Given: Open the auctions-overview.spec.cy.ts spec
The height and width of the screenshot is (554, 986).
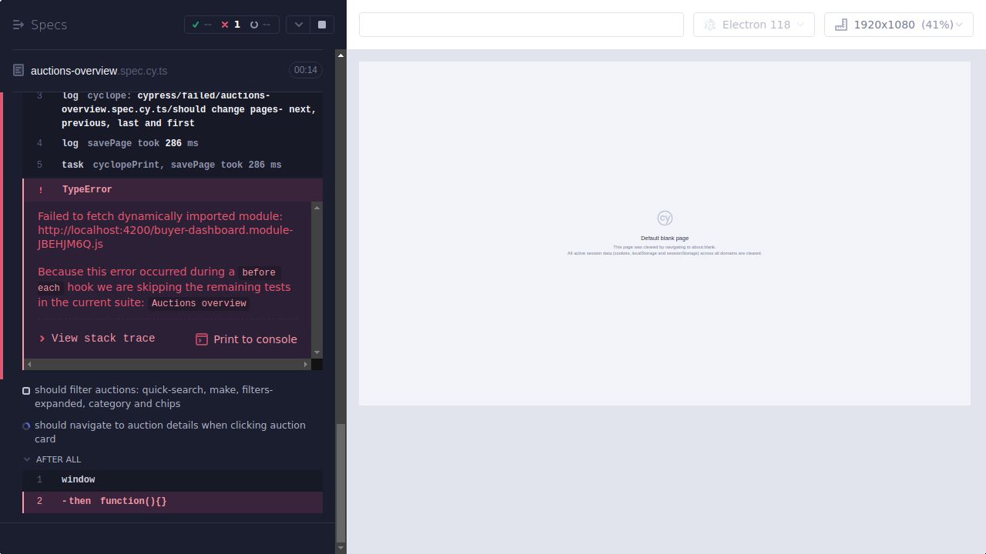Looking at the screenshot, I should [98, 70].
